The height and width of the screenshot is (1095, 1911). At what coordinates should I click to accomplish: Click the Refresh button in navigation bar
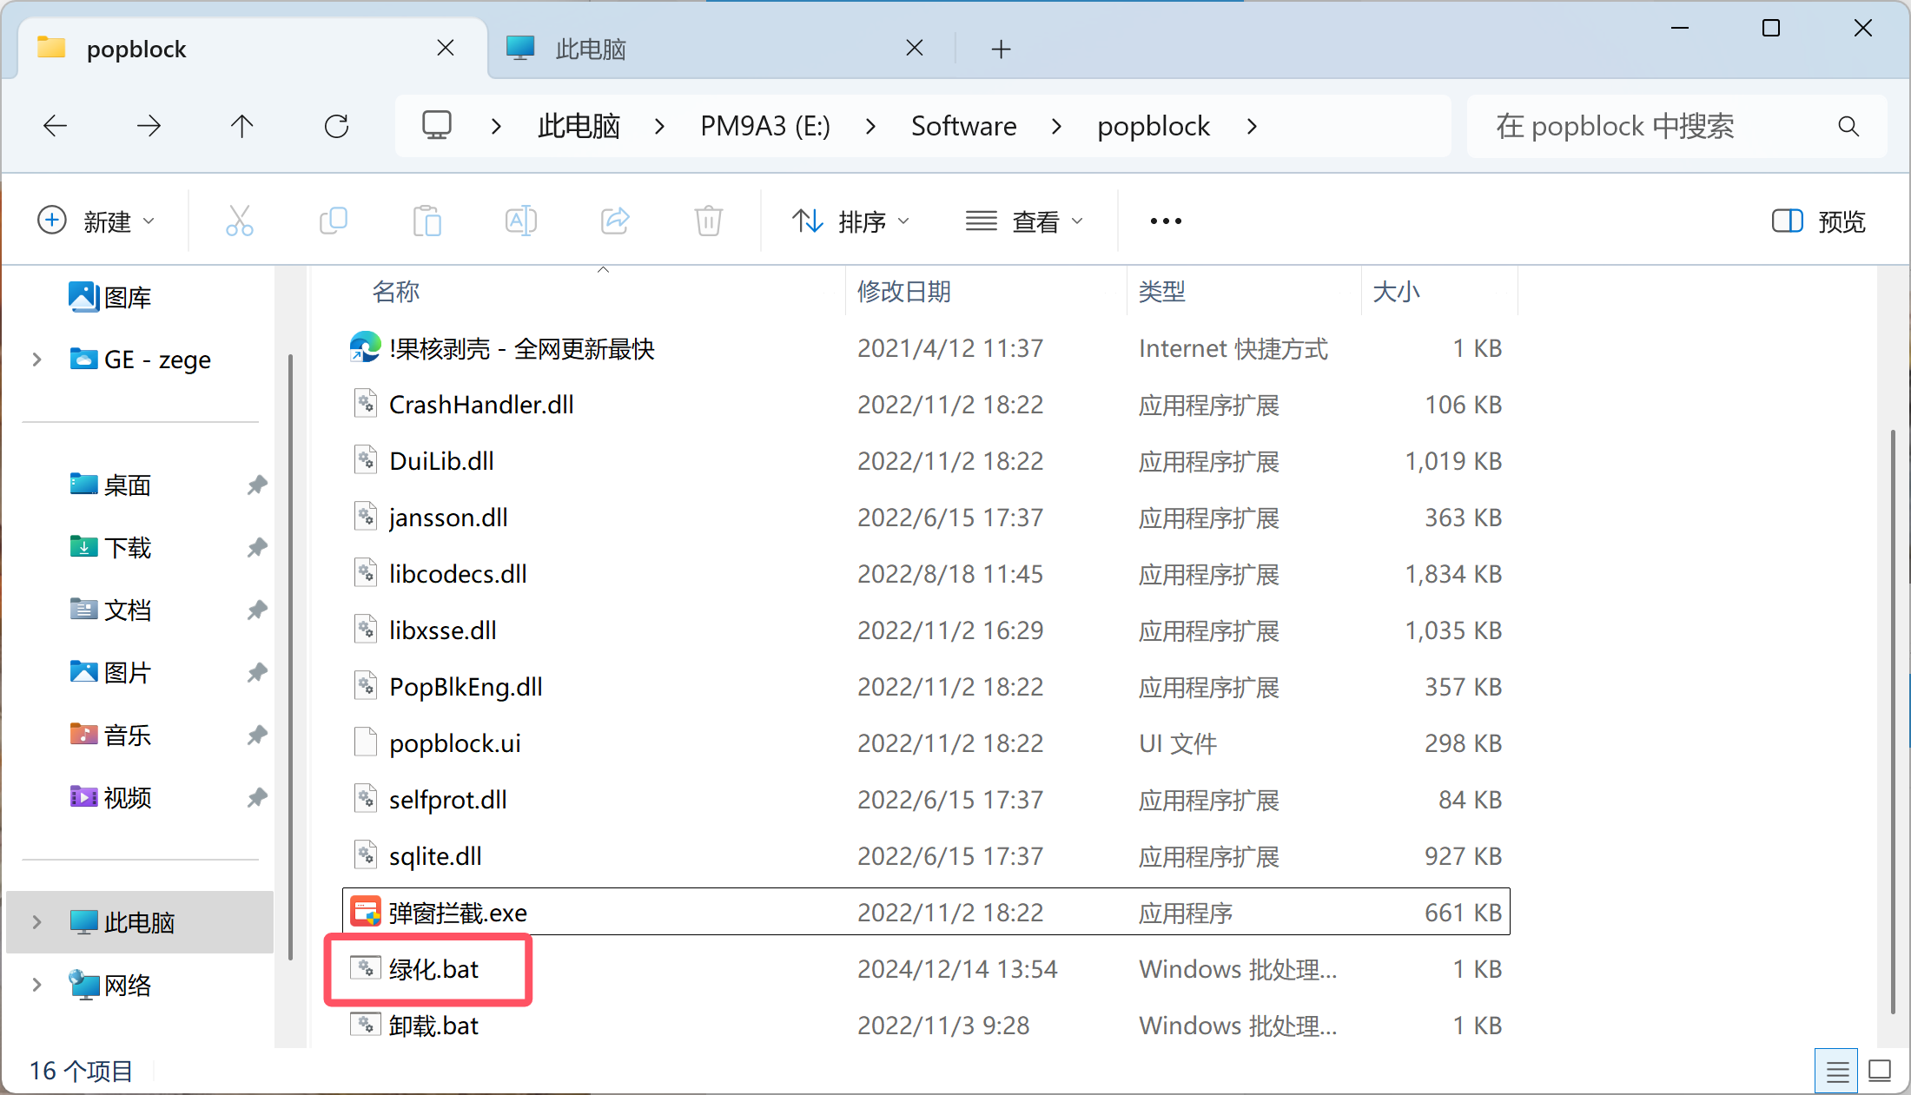337,127
